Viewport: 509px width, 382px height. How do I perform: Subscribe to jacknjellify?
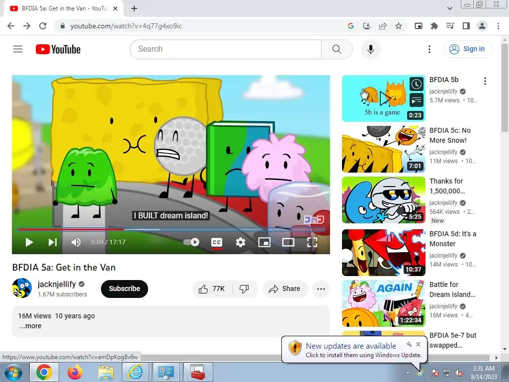point(124,288)
